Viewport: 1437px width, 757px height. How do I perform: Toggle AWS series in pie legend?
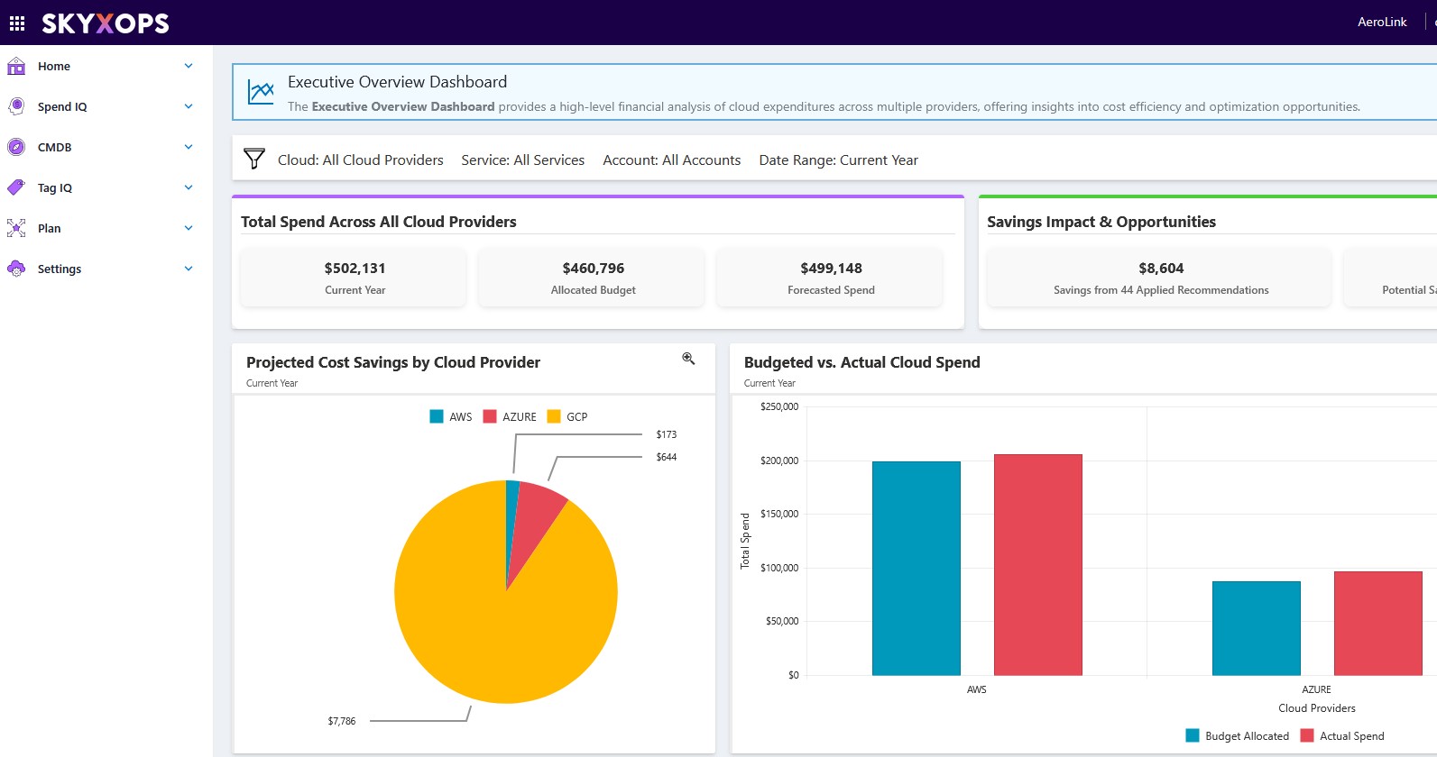(451, 416)
